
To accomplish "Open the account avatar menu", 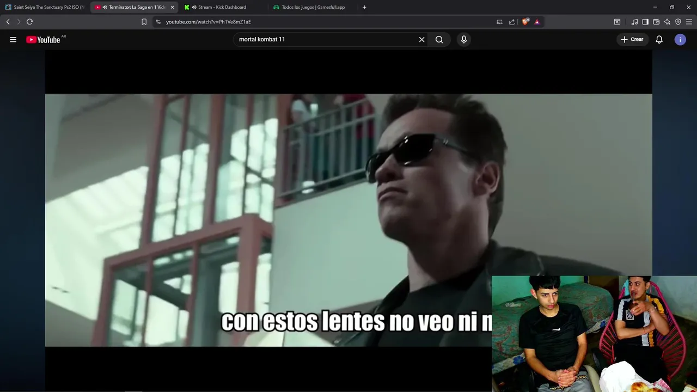I will (x=680, y=39).
